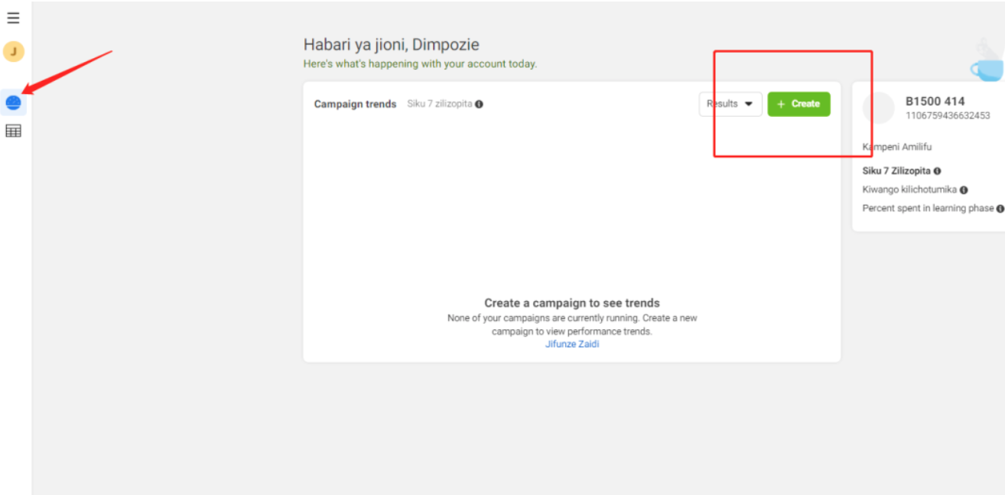Select the blue Account Overview gauge icon
The image size is (1005, 495).
pos(13,102)
